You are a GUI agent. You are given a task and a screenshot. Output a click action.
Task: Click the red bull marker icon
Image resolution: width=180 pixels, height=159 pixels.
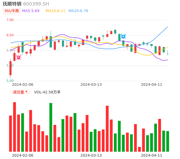(x=19, y=57)
